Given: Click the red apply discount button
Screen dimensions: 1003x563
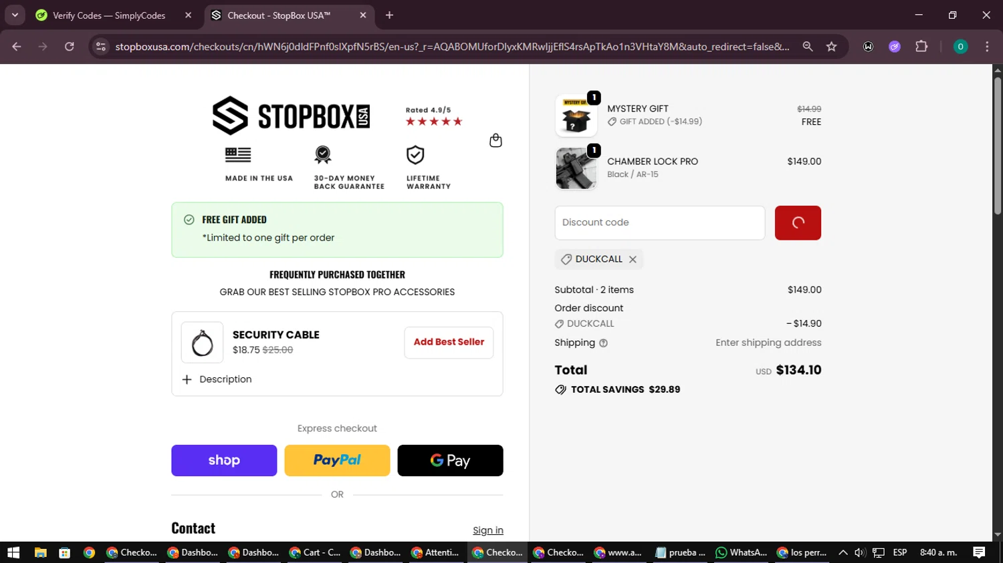Looking at the screenshot, I should pos(798,222).
